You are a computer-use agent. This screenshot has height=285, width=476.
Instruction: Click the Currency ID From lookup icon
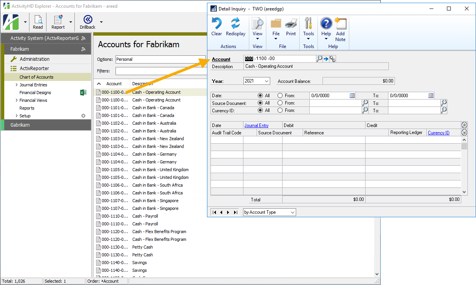point(365,110)
